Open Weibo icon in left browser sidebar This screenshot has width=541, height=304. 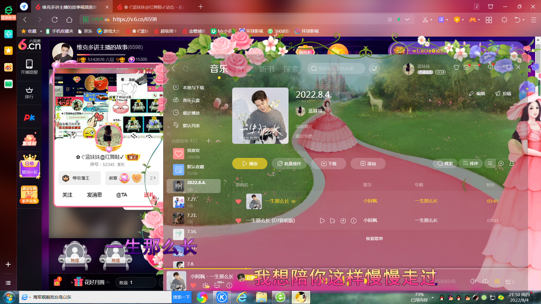pyautogui.click(x=8, y=67)
